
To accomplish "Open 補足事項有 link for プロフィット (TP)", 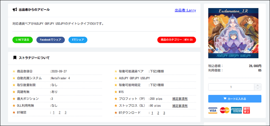I will (x=180, y=99).
